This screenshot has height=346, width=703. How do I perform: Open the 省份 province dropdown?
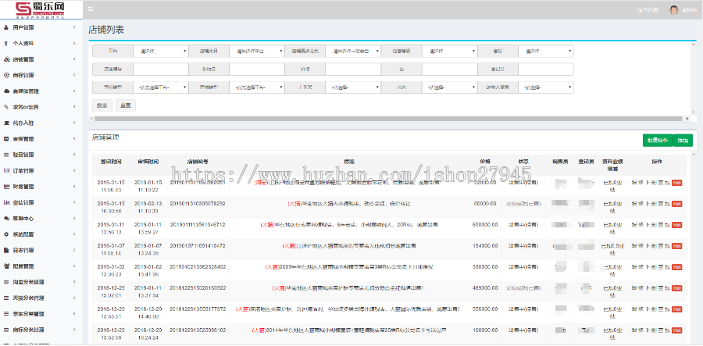pos(546,51)
